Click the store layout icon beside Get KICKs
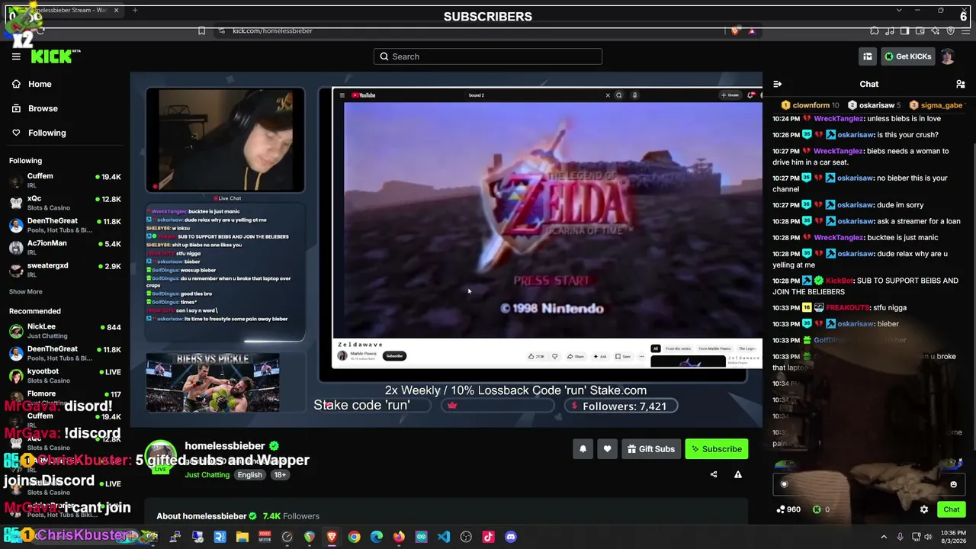The image size is (976, 549). click(x=868, y=56)
